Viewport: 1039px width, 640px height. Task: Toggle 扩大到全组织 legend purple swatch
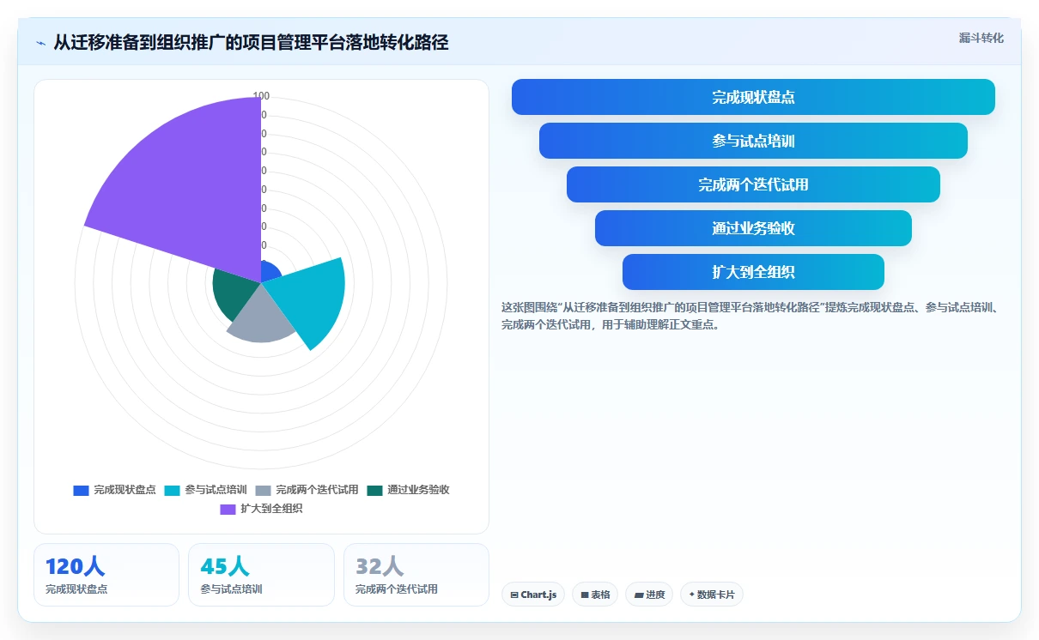coord(228,509)
